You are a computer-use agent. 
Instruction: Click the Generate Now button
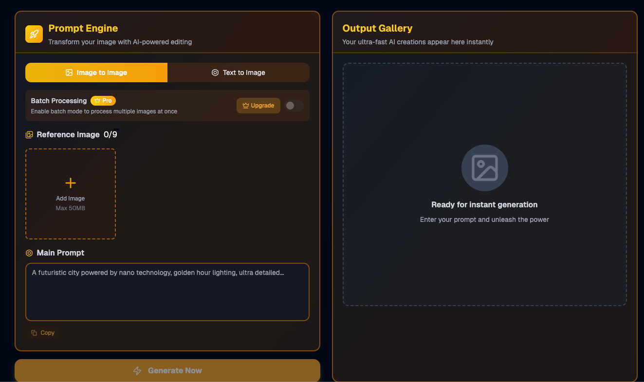click(167, 371)
